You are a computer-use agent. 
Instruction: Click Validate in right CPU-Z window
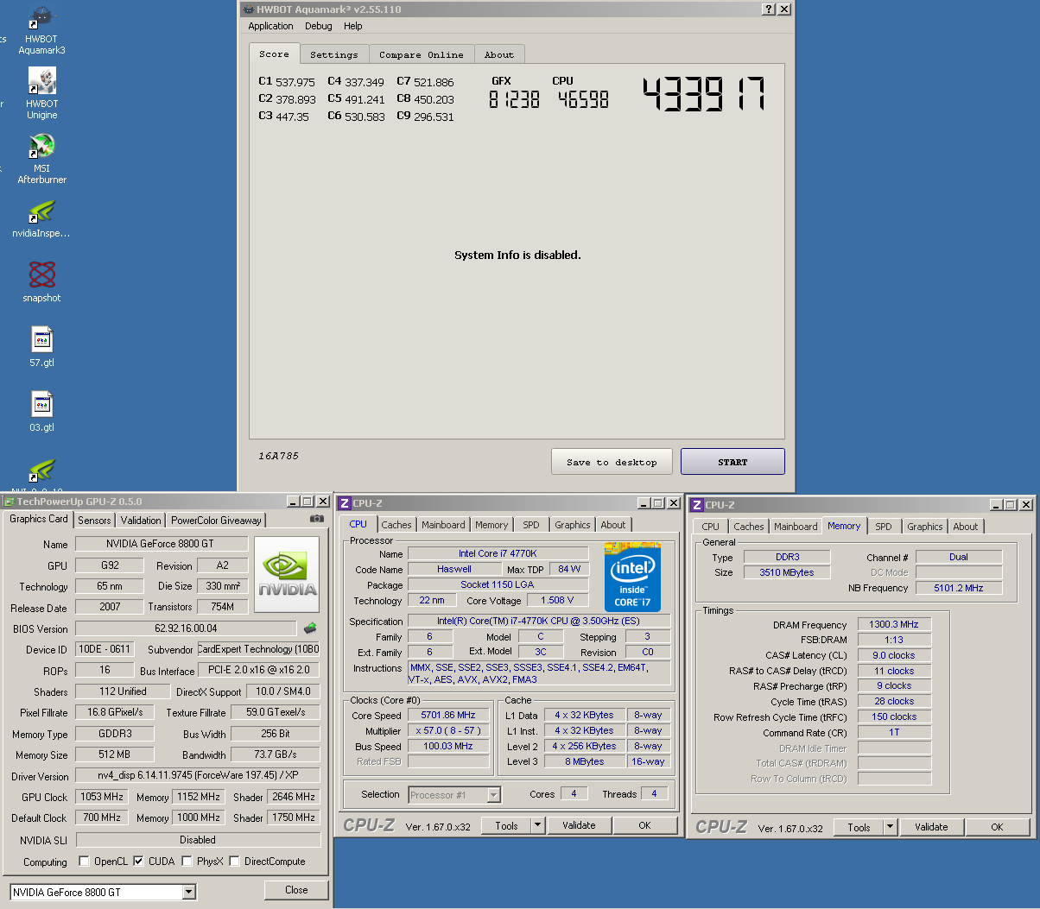tap(931, 827)
